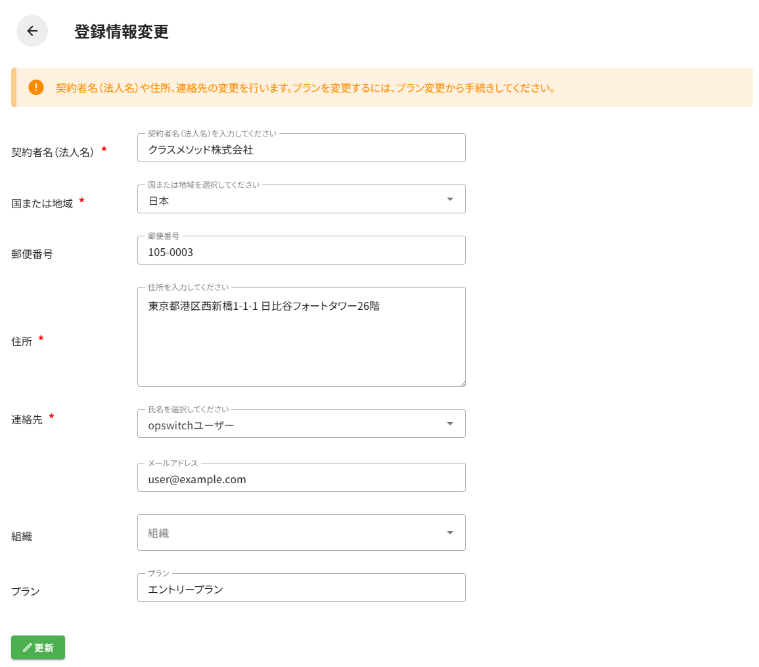
Task: Click the 組織 dropdown arrow icon
Action: coord(450,532)
